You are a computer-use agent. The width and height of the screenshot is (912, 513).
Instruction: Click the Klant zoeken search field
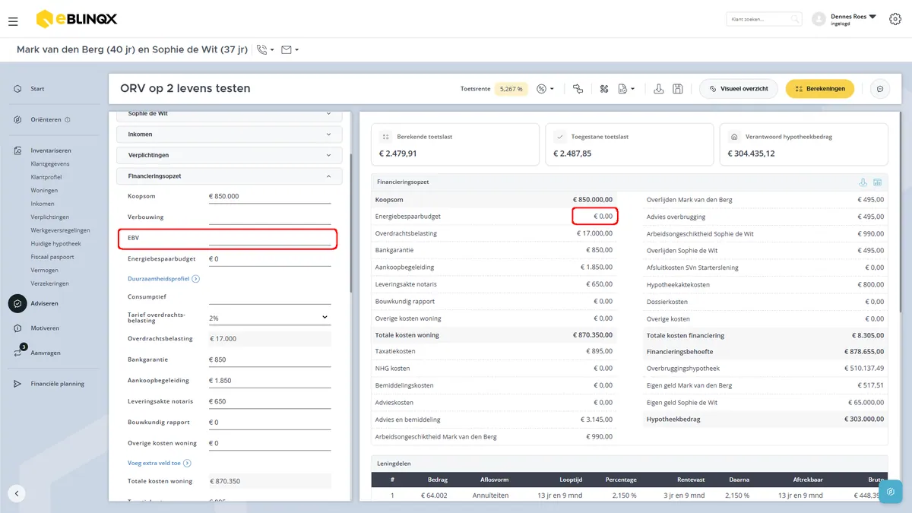coord(764,19)
